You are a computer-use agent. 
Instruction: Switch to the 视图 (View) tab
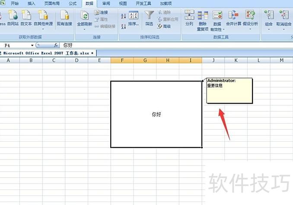tap(123, 3)
